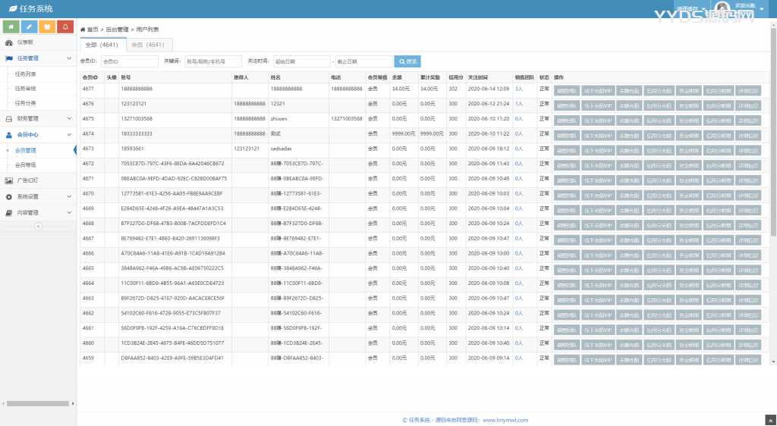Click the red bell notification icon
Screen dimensions: 777x426
click(x=66, y=27)
